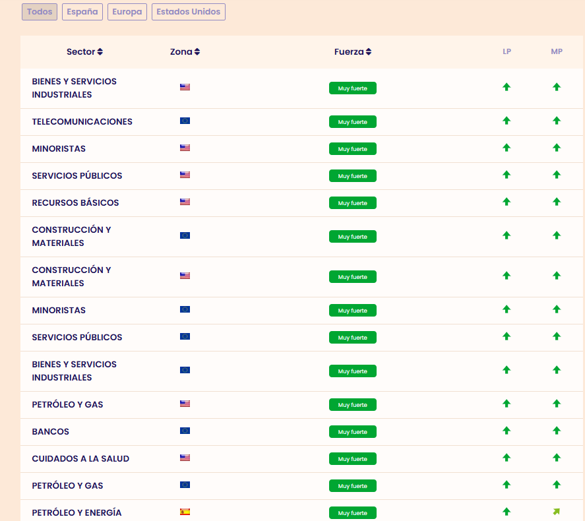This screenshot has width=585, height=521.
Task: Click the LP column header
Action: tap(507, 51)
